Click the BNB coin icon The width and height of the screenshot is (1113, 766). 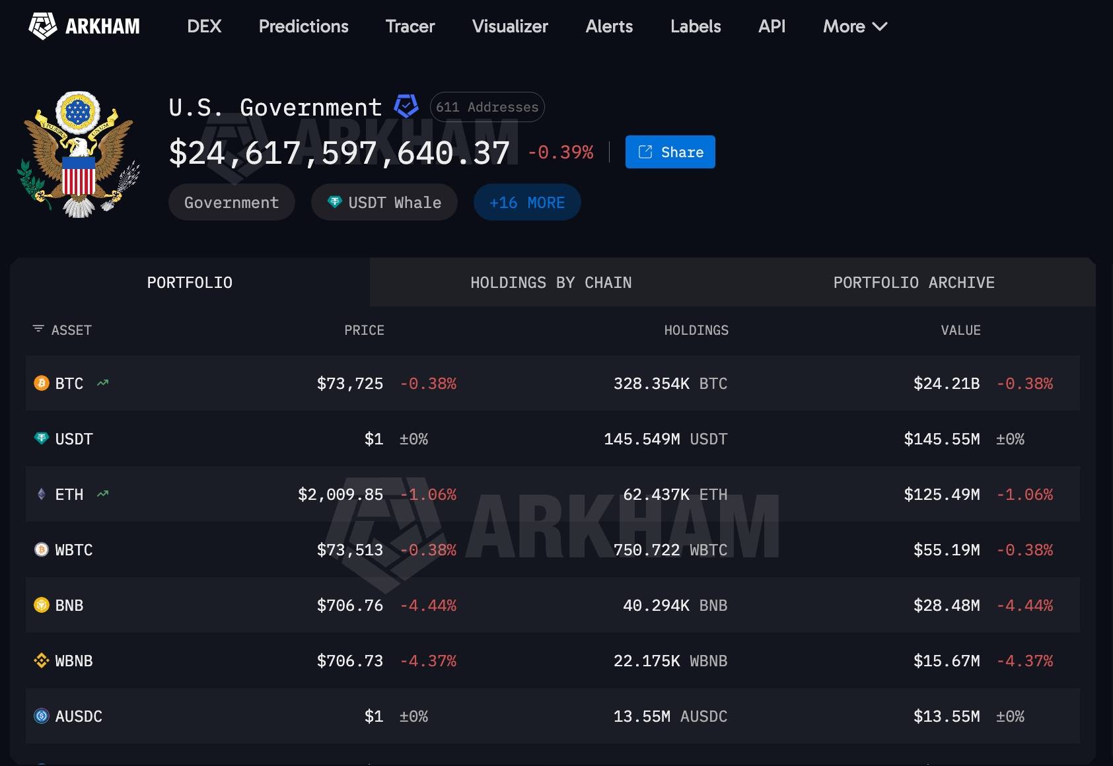(42, 605)
